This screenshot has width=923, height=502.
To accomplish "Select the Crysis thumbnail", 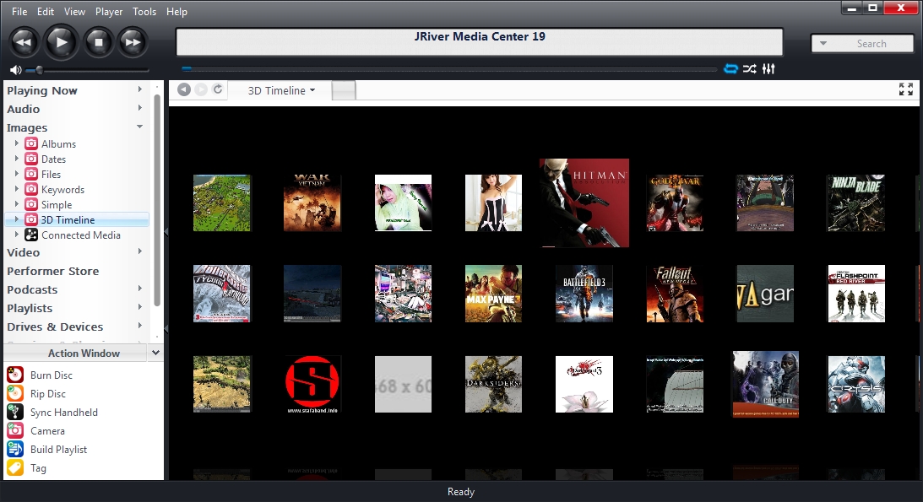I will click(856, 384).
